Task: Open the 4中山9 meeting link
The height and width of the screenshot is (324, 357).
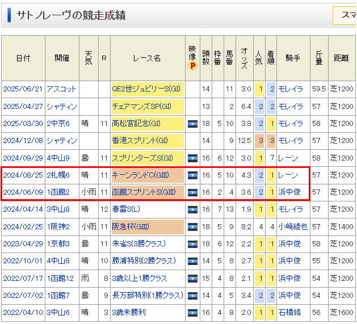Action: pos(58,158)
